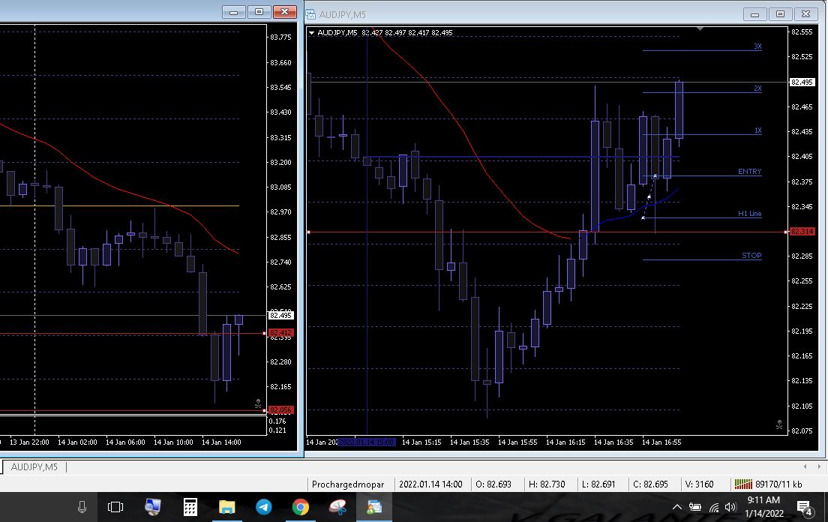Select the AUDJPY,M5 chart tab at the bottom
The image size is (828, 522).
click(34, 467)
